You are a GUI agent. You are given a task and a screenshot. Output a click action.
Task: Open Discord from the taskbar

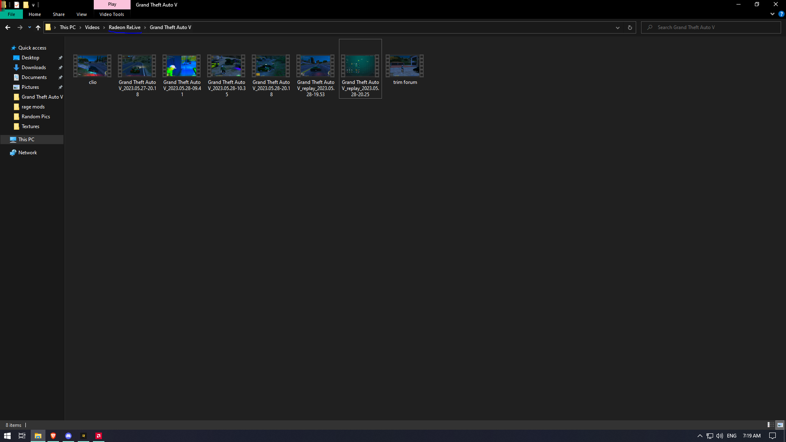pos(68,436)
